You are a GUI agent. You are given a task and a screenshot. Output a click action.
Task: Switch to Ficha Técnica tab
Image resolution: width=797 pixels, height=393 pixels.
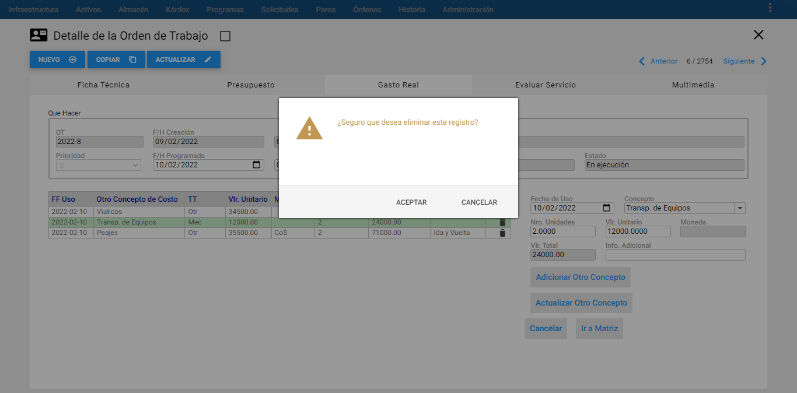(x=103, y=85)
